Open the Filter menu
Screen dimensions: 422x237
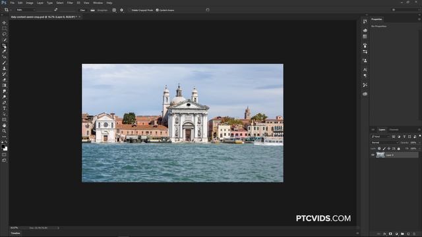(70, 3)
